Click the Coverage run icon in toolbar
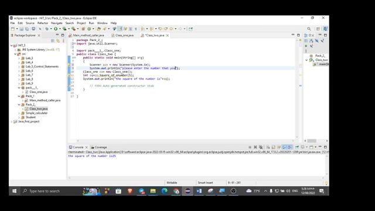The image size is (375, 211). 64,29
